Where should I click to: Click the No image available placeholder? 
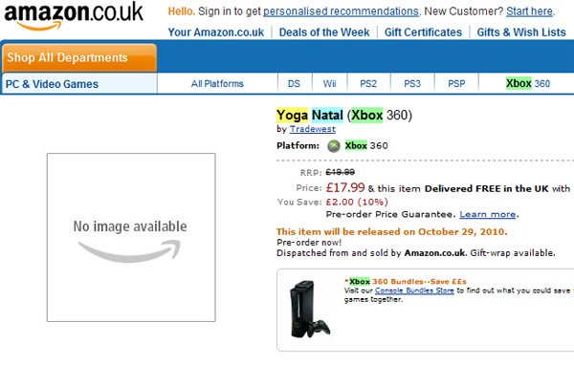pos(131,237)
